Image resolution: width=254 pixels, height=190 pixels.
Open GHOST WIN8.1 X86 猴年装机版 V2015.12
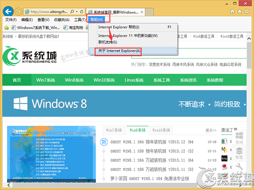pyautogui.click(x=152, y=151)
